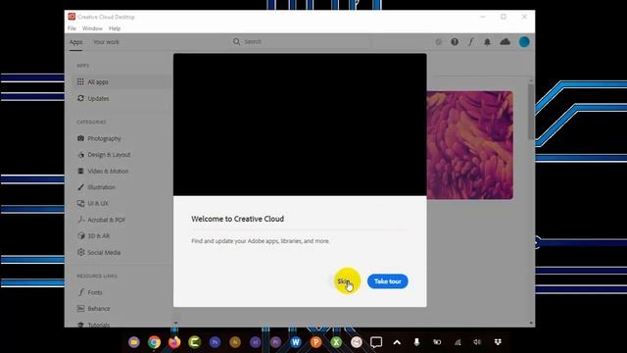This screenshot has height=353, width=627.
Task: Open the Help menu
Action: tap(115, 28)
